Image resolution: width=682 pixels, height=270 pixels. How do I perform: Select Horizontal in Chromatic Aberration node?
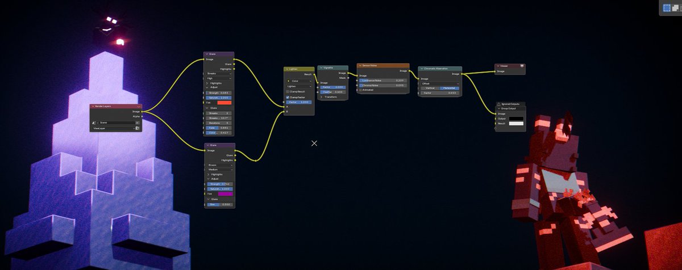pos(450,88)
